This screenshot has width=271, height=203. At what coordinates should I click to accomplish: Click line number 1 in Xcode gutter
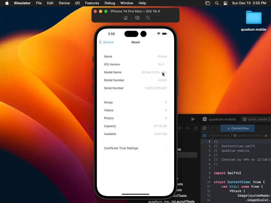point(209,142)
